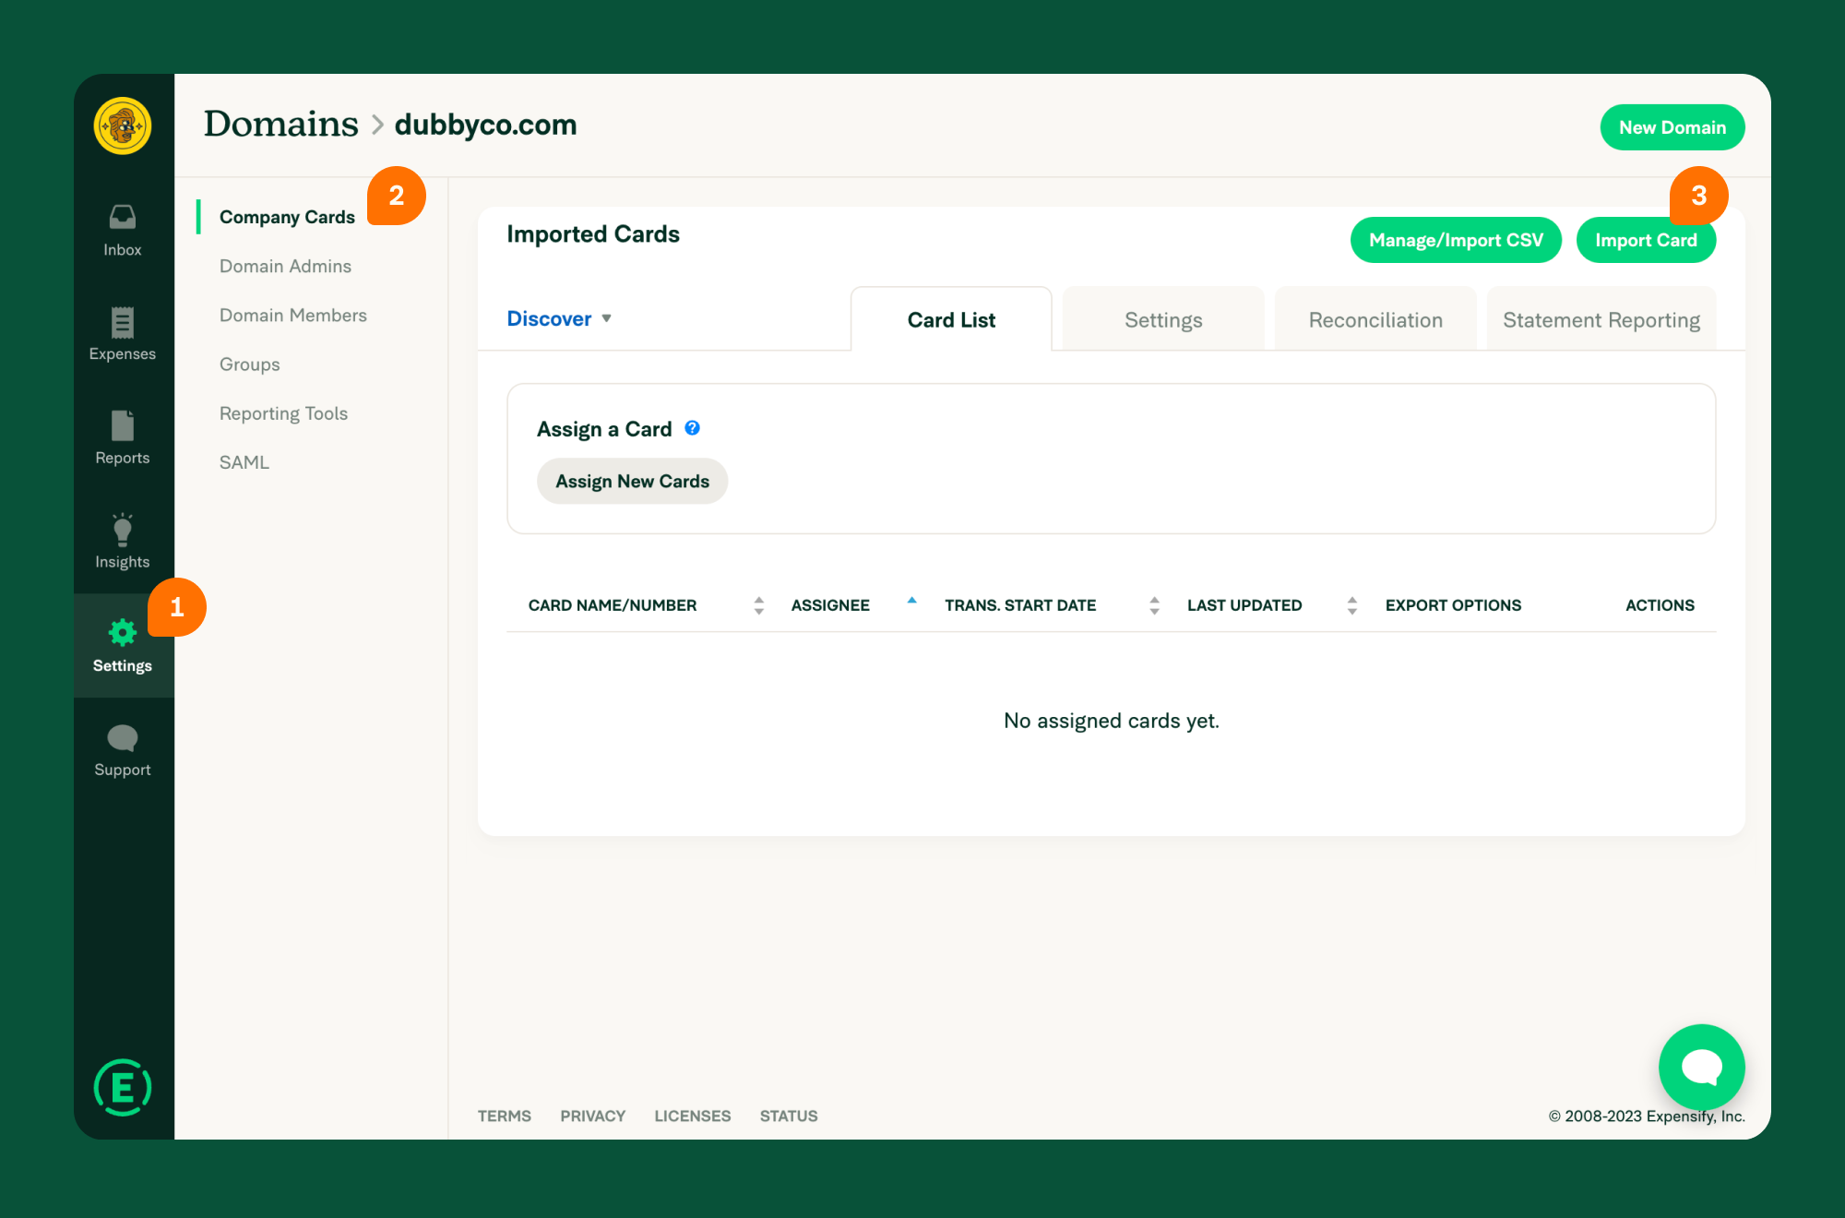The height and width of the screenshot is (1218, 1845).
Task: Click the Import Card button
Action: coord(1648,241)
